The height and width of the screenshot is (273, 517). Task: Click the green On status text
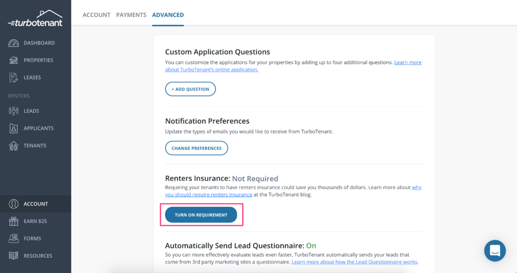click(x=311, y=246)
